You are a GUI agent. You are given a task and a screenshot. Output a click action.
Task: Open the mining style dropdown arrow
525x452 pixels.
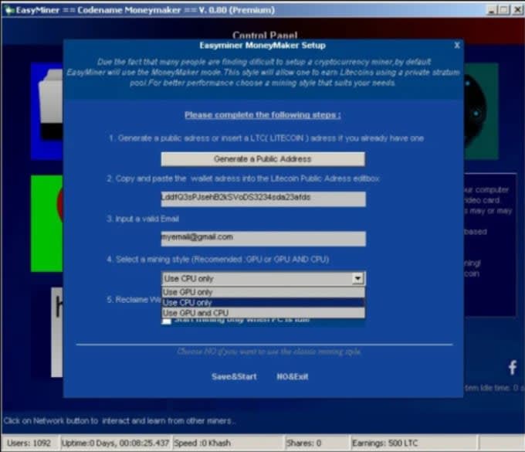[x=357, y=278]
